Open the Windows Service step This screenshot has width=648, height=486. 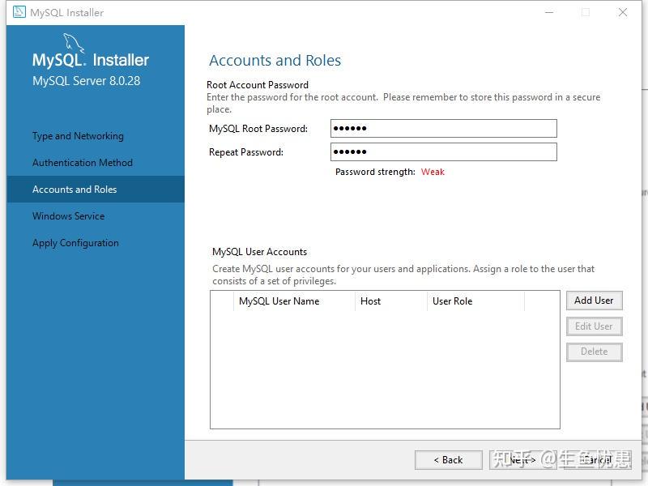68,216
